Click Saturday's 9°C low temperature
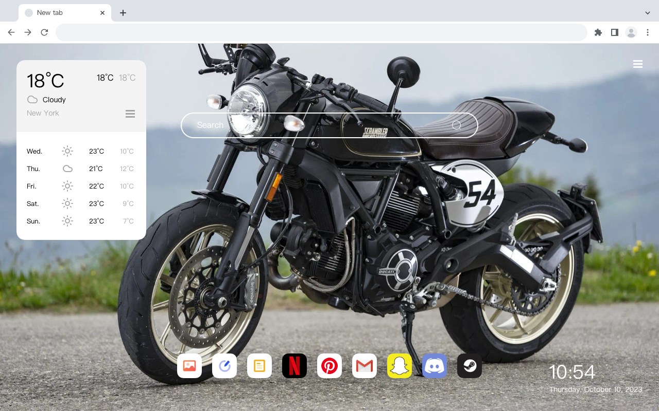The image size is (659, 411). (128, 204)
